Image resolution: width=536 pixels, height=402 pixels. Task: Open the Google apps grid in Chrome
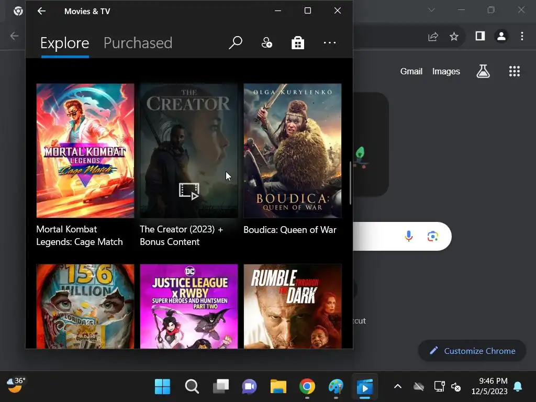tap(514, 71)
